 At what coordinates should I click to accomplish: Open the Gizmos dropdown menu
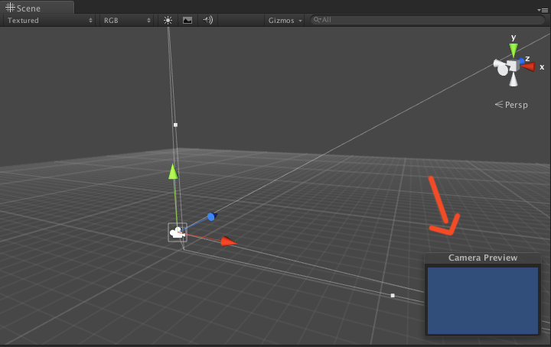point(285,21)
